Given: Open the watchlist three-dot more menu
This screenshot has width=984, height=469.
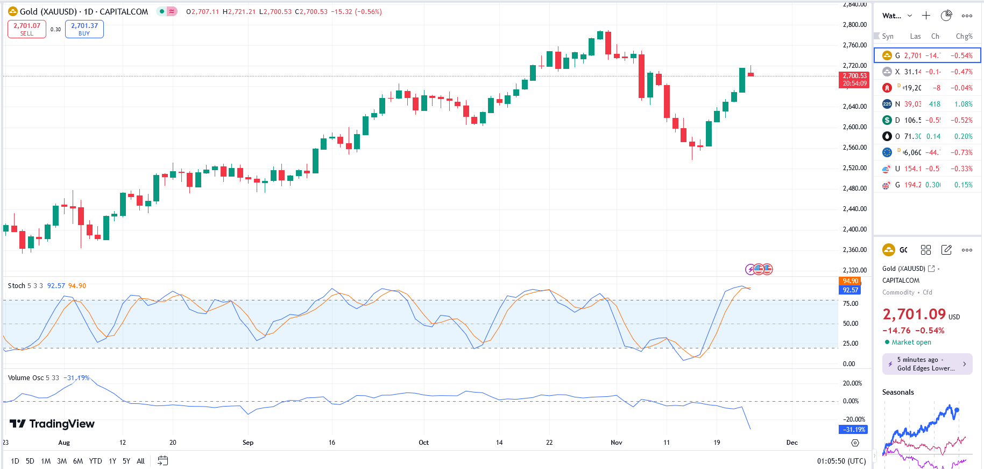Looking at the screenshot, I should click(x=967, y=16).
